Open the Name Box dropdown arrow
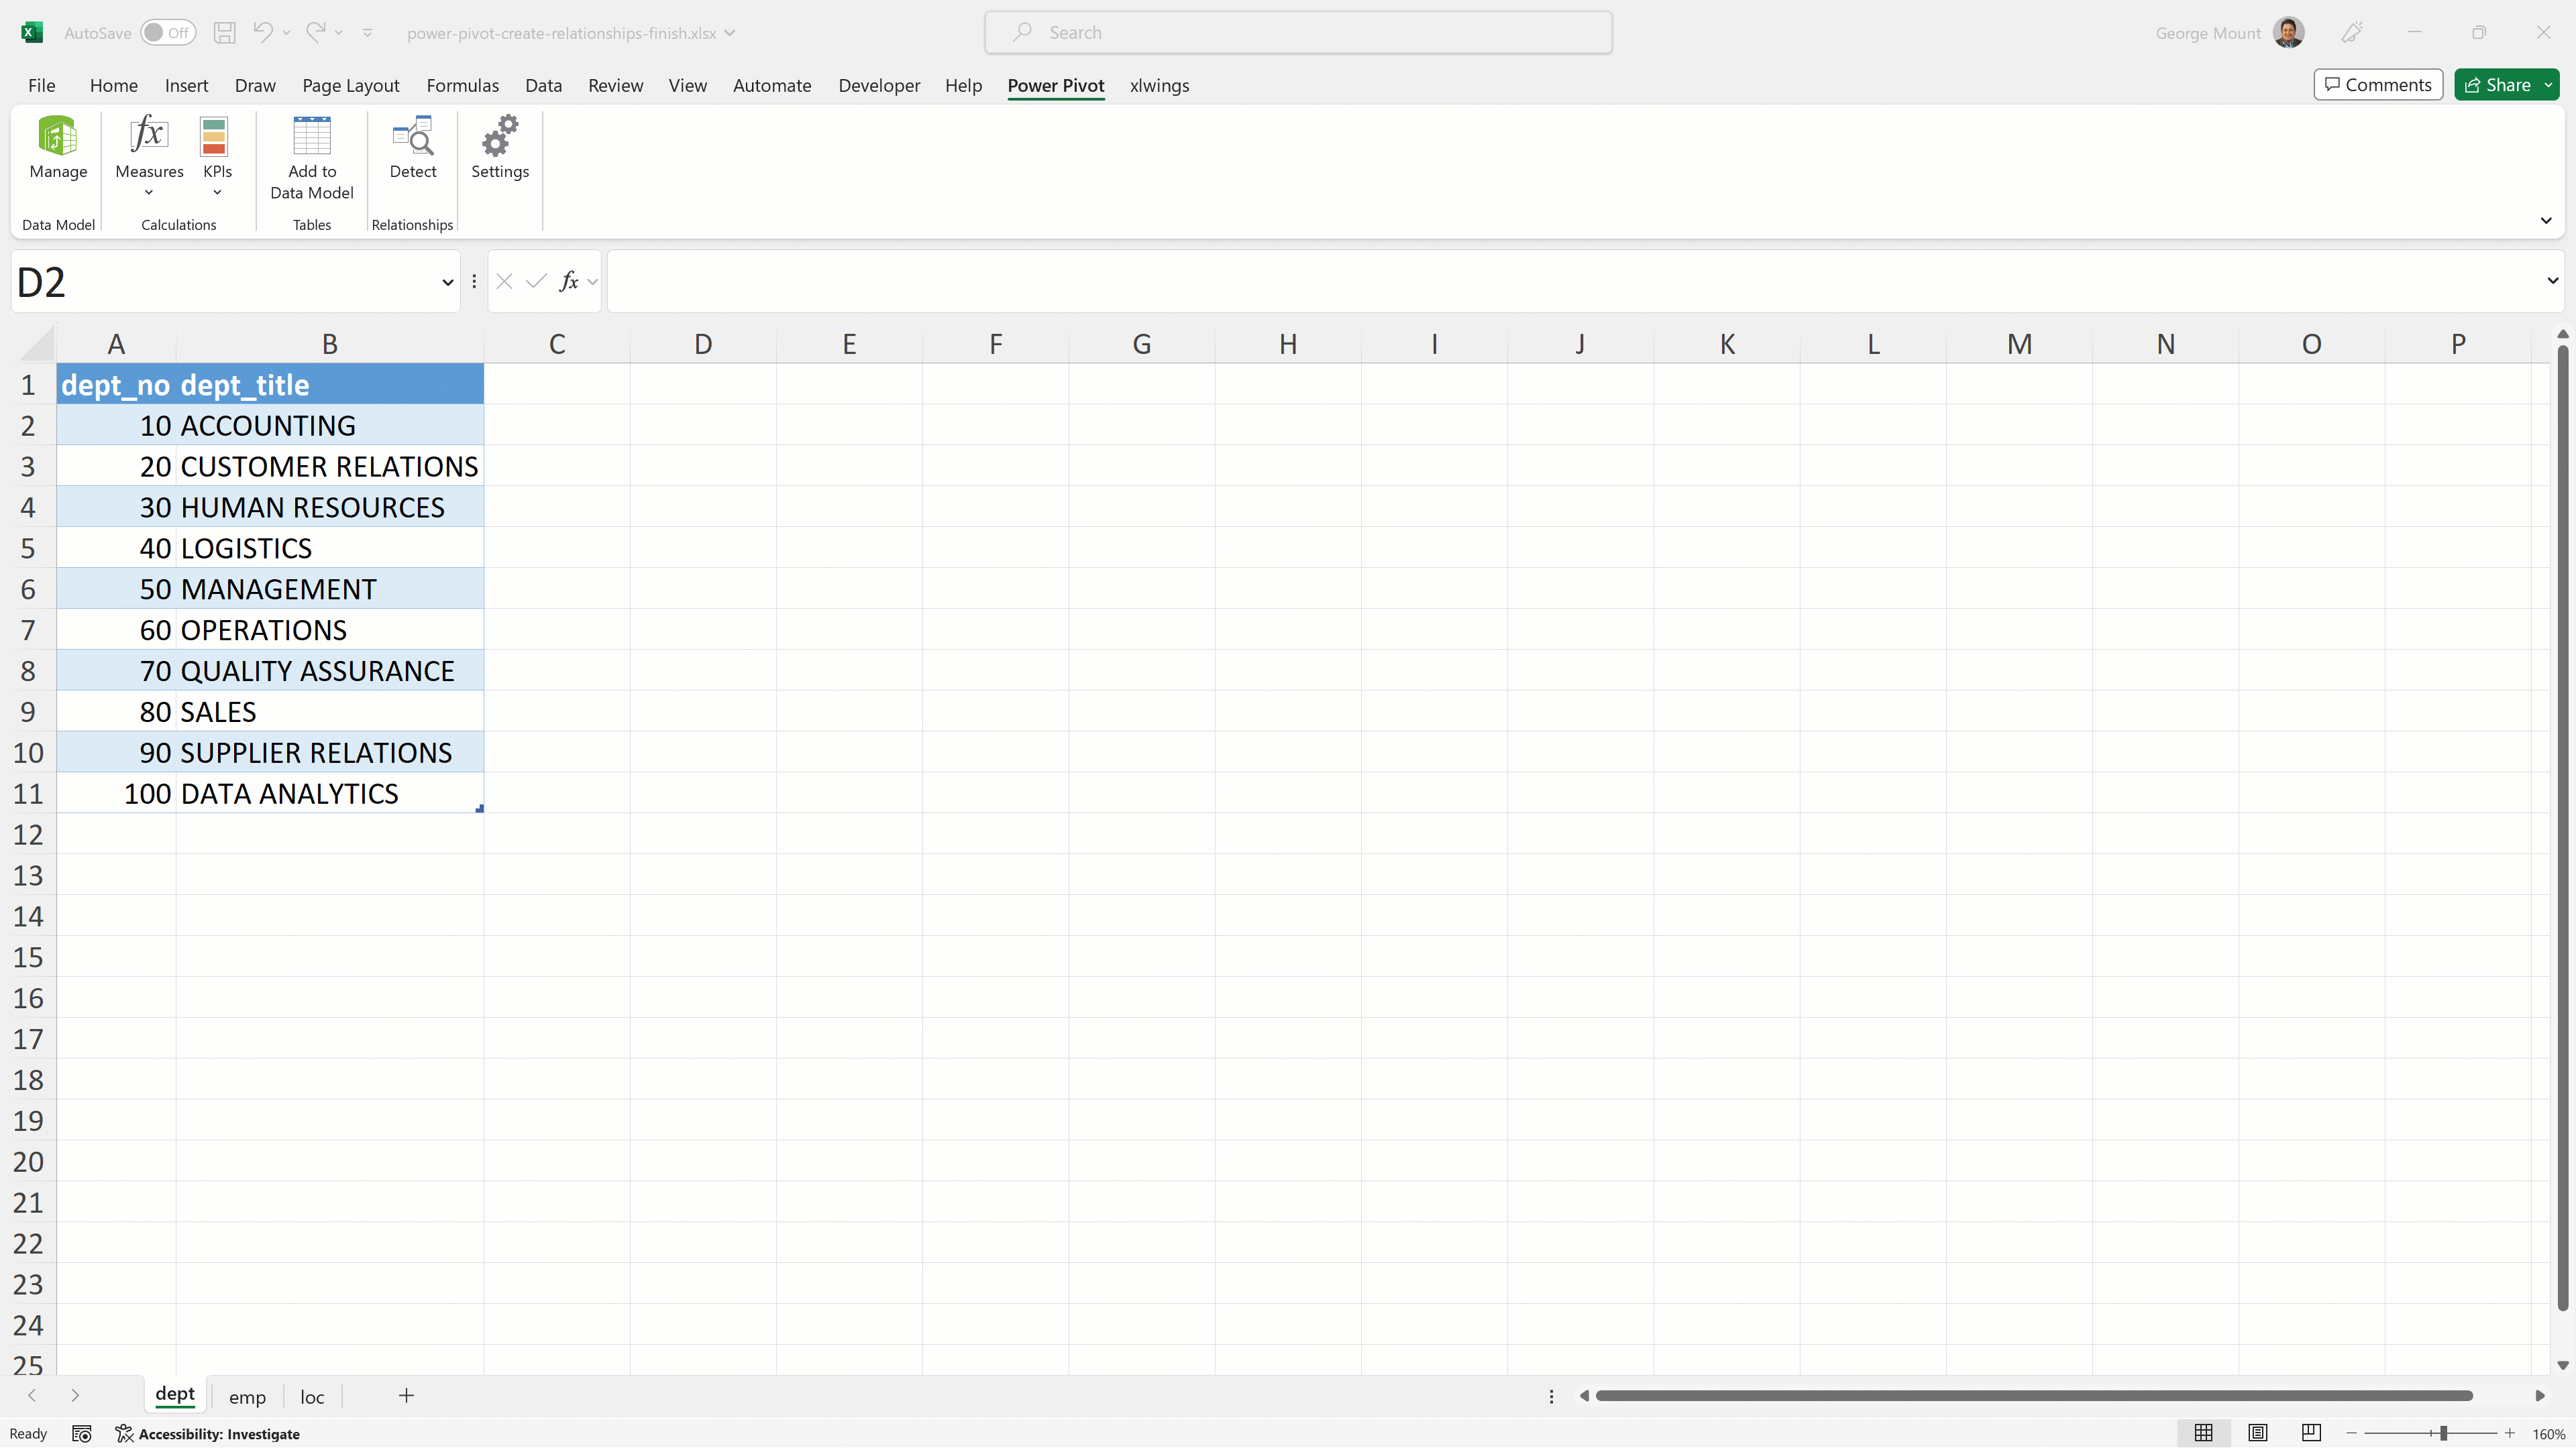This screenshot has width=2576, height=1448. [447, 282]
